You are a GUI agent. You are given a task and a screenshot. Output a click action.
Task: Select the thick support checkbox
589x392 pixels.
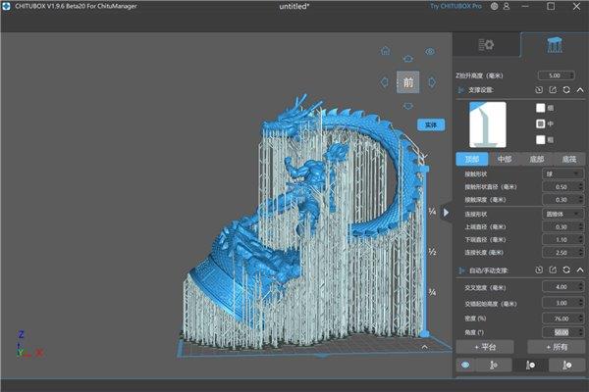(539, 140)
